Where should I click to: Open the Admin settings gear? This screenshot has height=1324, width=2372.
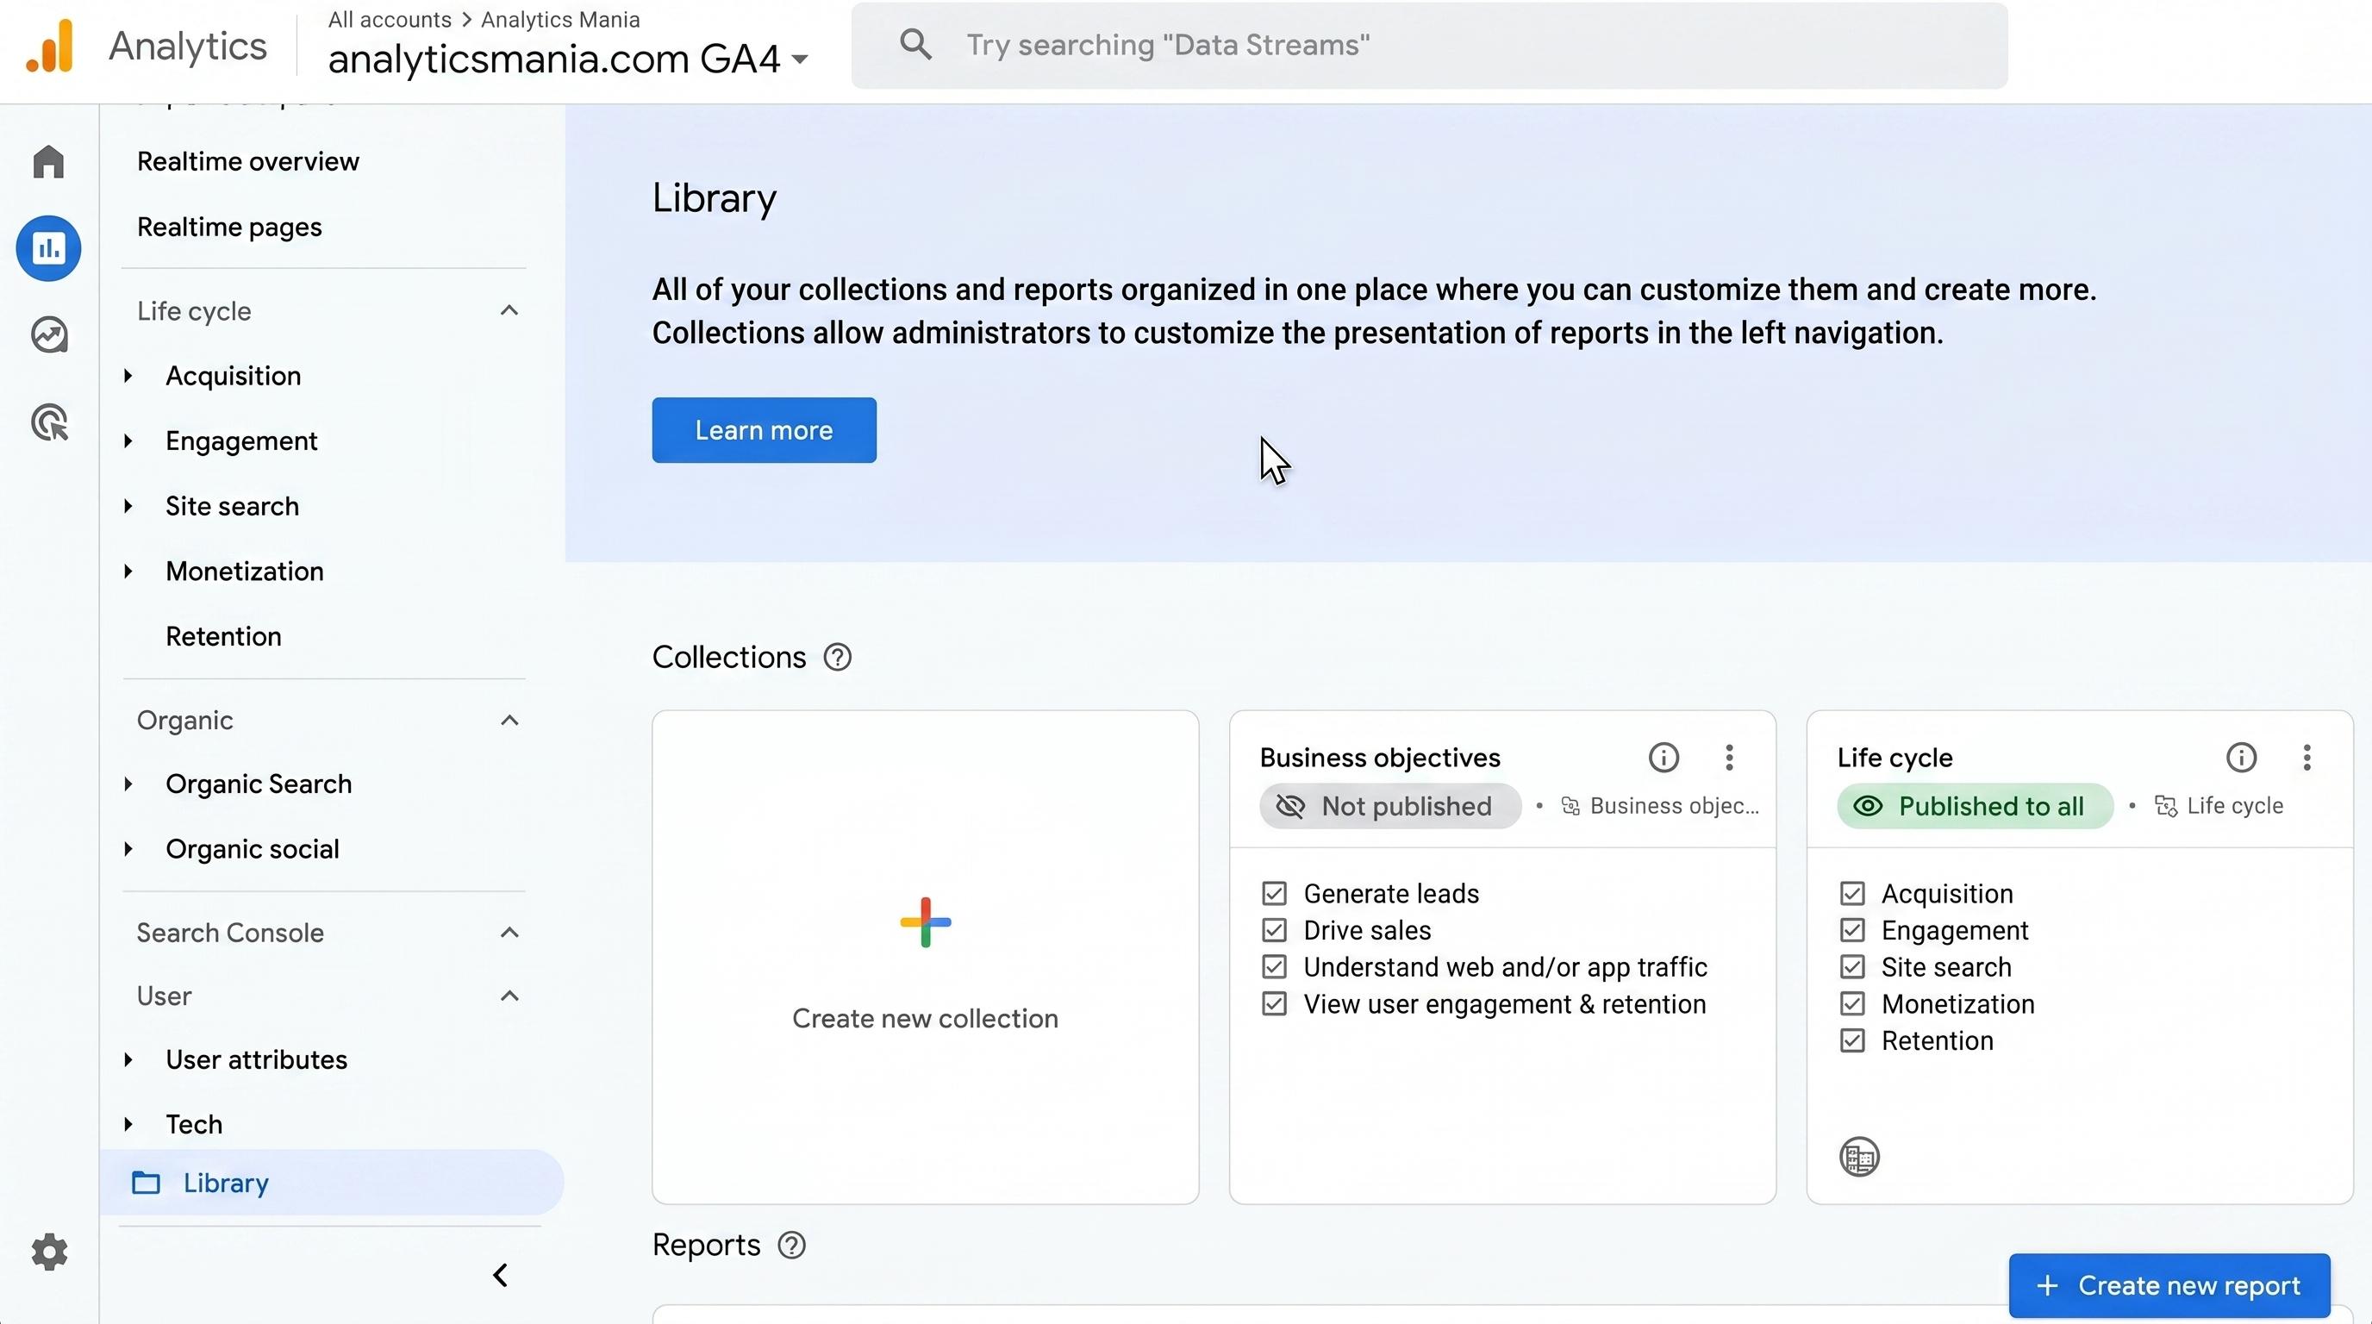[49, 1252]
